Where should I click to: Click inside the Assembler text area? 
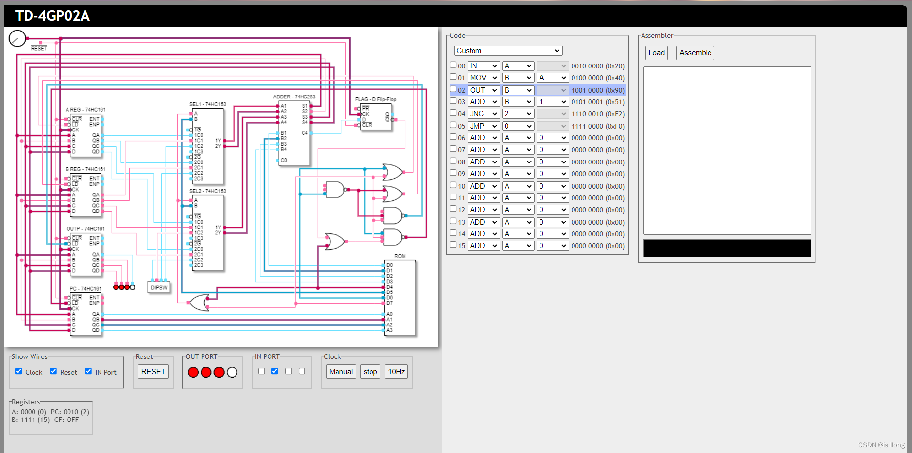tap(727, 151)
